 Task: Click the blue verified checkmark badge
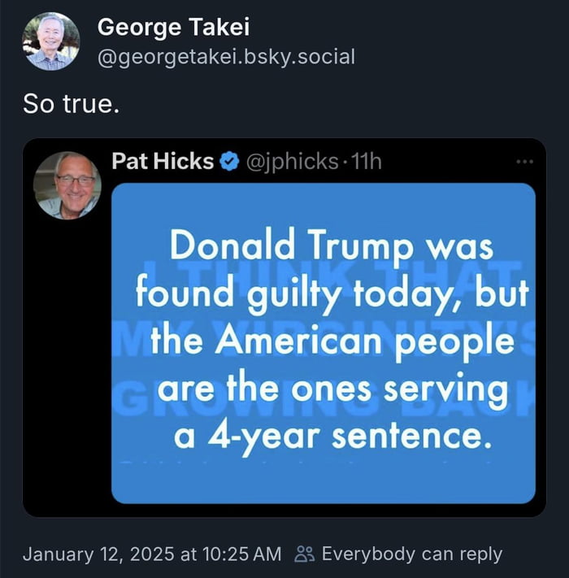tap(230, 162)
